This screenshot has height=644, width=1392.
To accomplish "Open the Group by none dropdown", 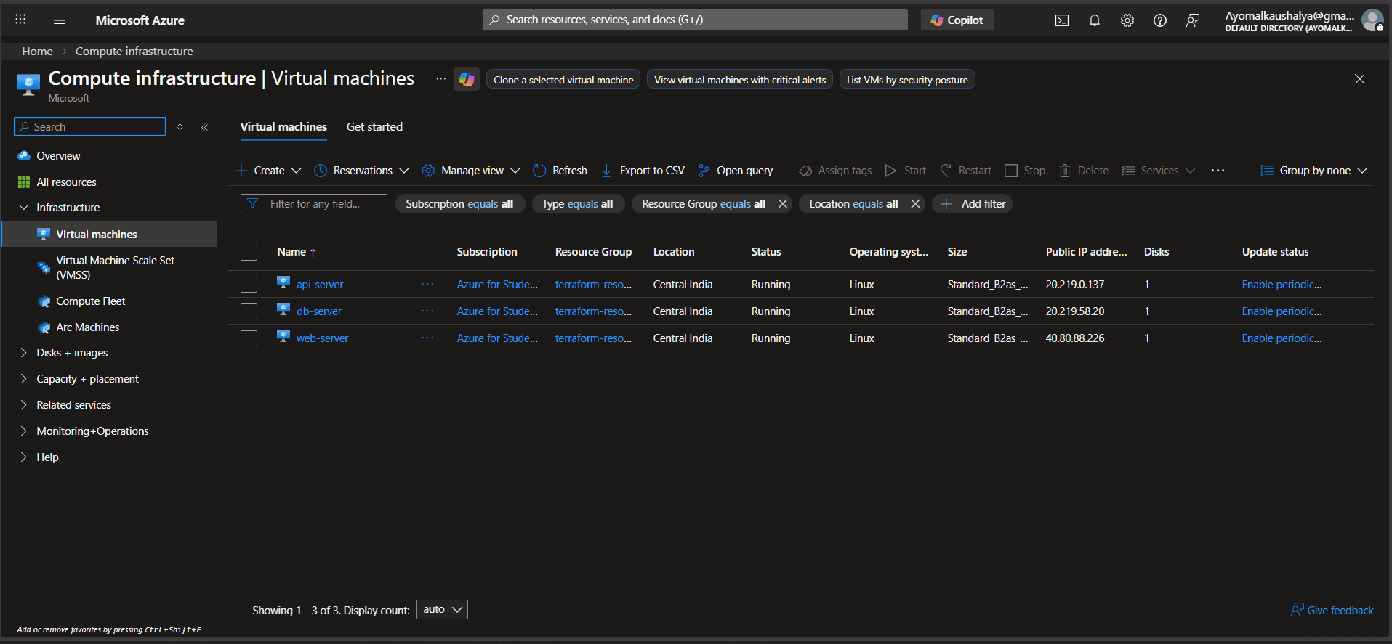I will [x=1313, y=171].
